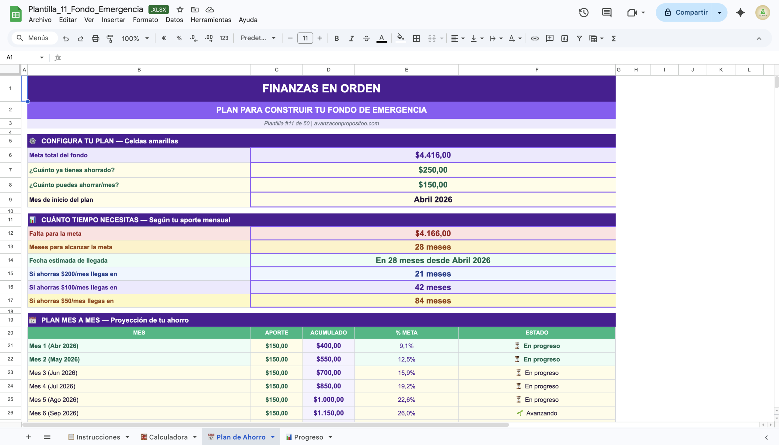The width and height of the screenshot is (779, 445).
Task: Click the create filter funnel icon
Action: pos(579,38)
